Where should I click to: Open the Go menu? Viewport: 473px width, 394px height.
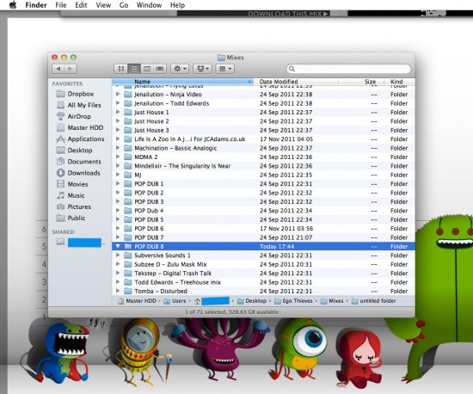coord(124,5)
